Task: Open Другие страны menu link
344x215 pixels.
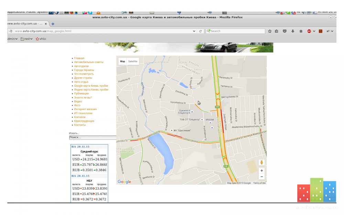Action: [83, 78]
